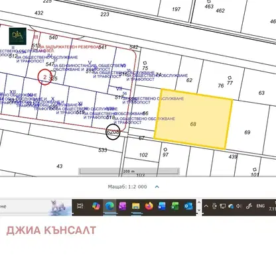The image size is (276, 265).
Task: Click the 200 m scale bar
Action: pyautogui.click(x=129, y=171)
